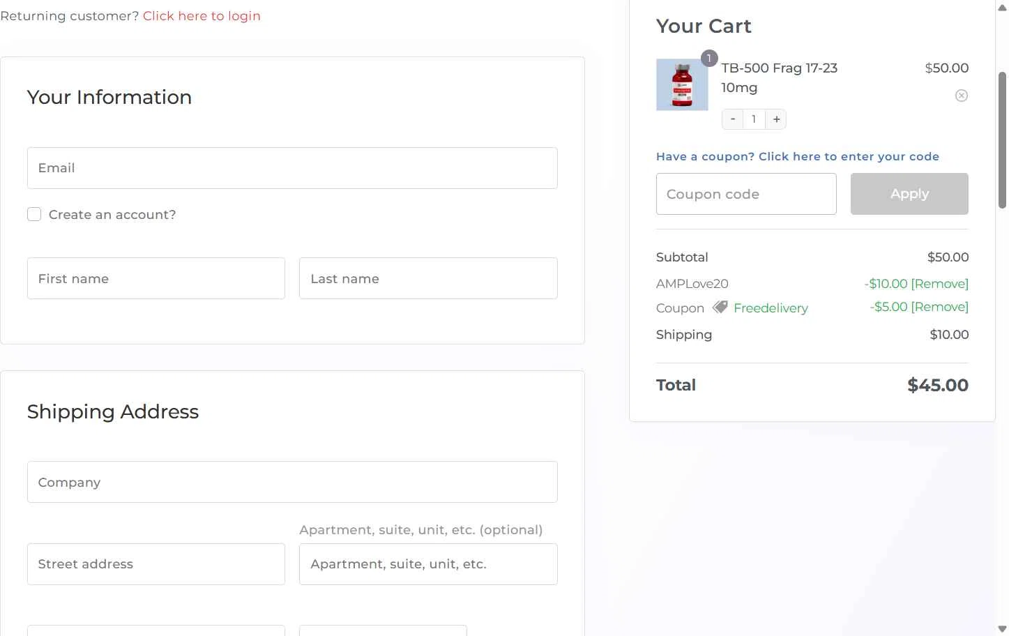Focus the Coupon code input
This screenshot has width=1009, height=636.
746,194
